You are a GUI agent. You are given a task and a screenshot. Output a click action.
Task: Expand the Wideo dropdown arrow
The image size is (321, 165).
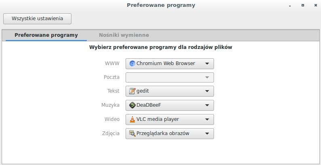tap(207, 119)
